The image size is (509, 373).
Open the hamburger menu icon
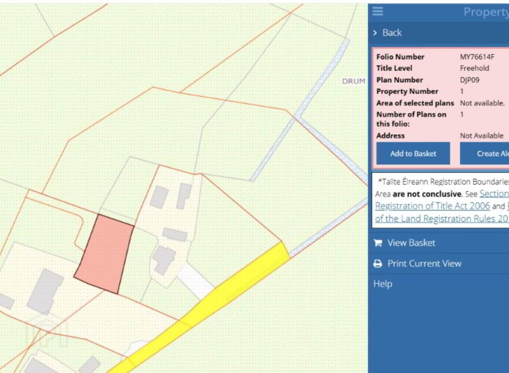[x=378, y=12]
